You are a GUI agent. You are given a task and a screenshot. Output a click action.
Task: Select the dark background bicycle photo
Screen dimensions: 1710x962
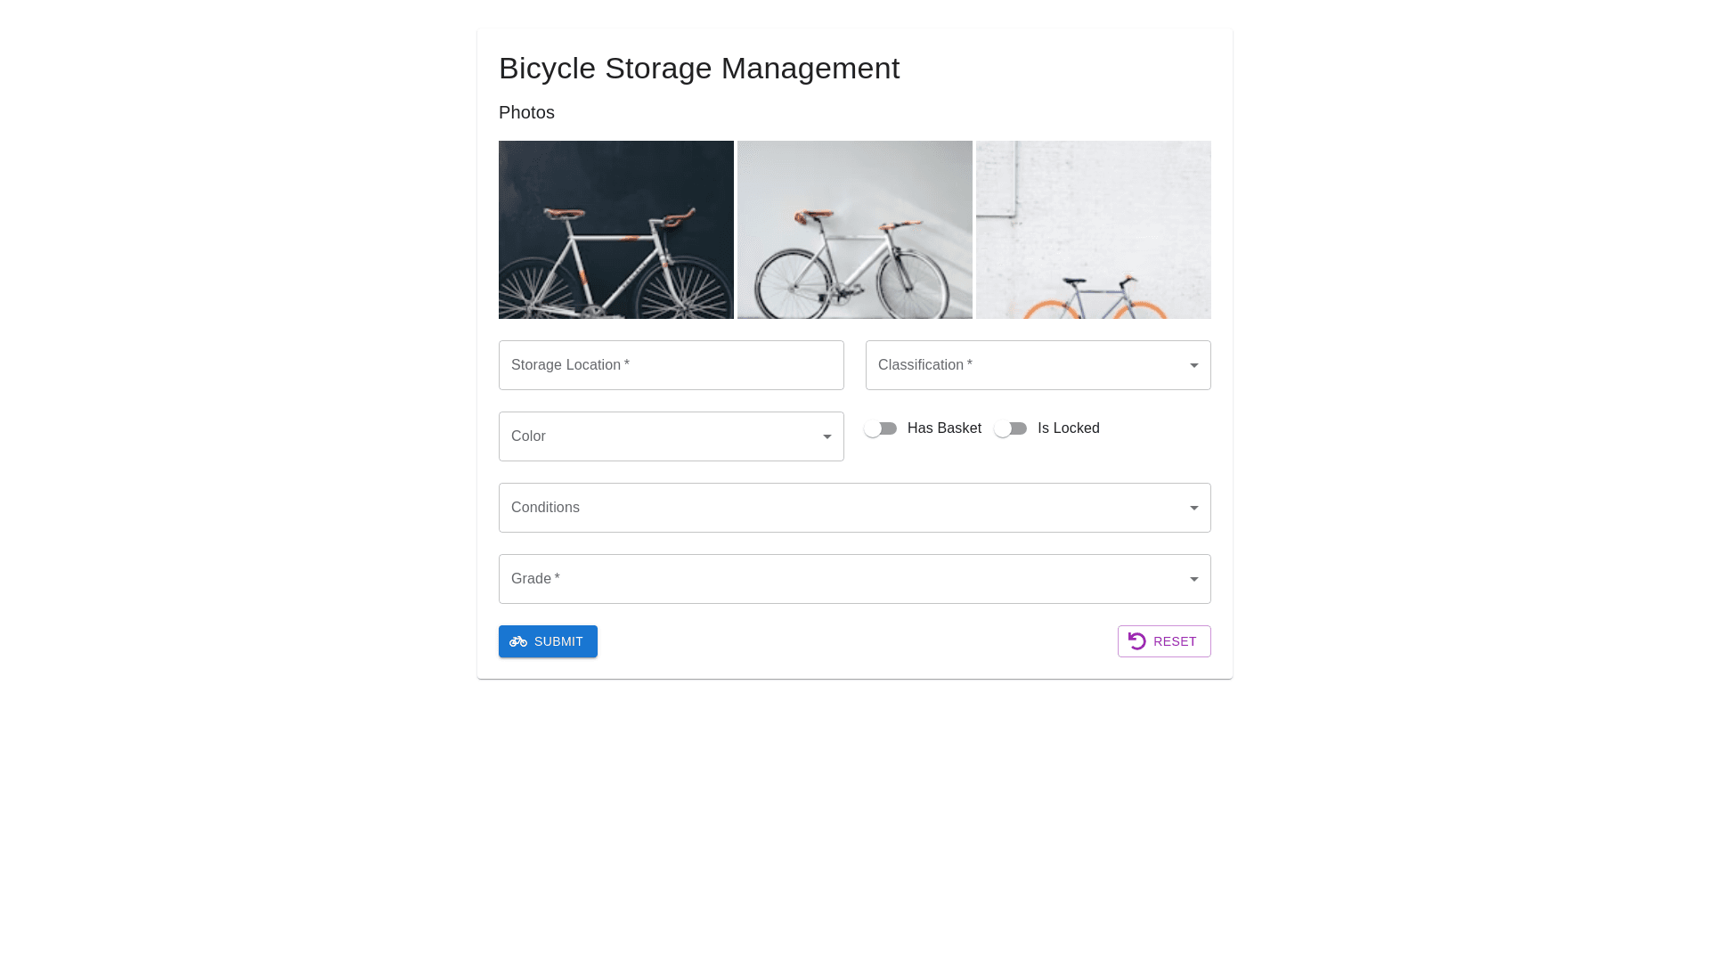coord(616,230)
